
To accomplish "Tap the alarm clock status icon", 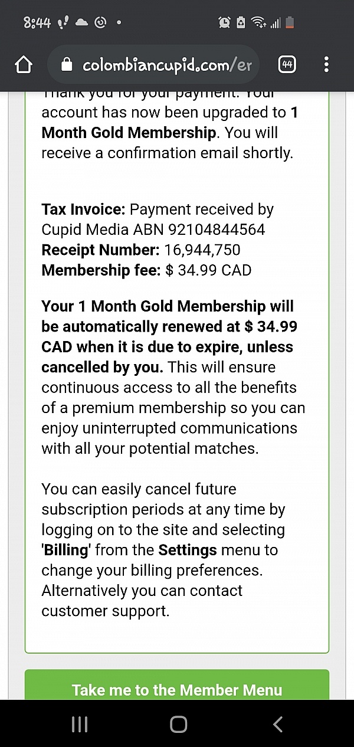I will 224,22.
